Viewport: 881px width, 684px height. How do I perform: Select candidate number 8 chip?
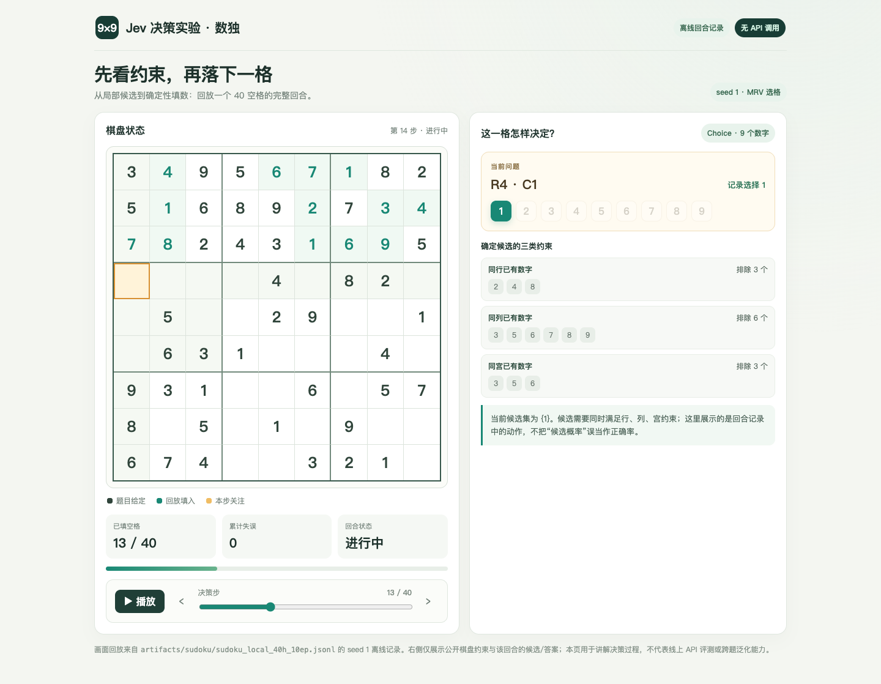677,211
